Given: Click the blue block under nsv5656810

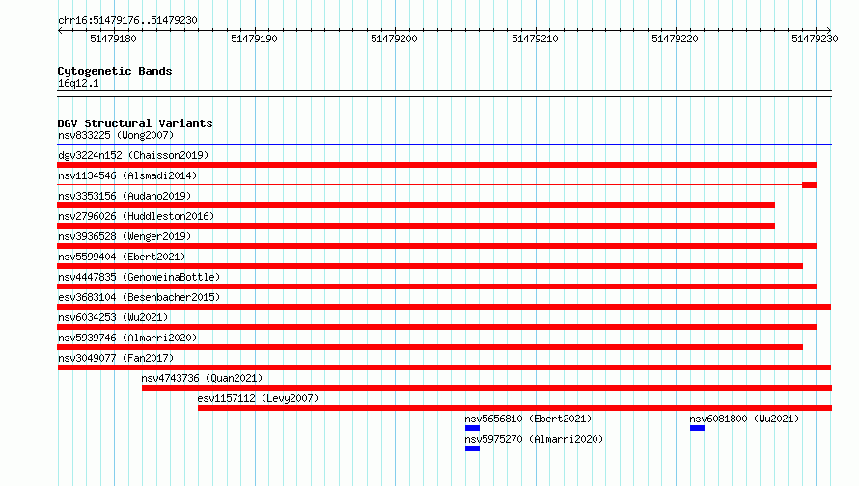Looking at the screenshot, I should pos(472,428).
